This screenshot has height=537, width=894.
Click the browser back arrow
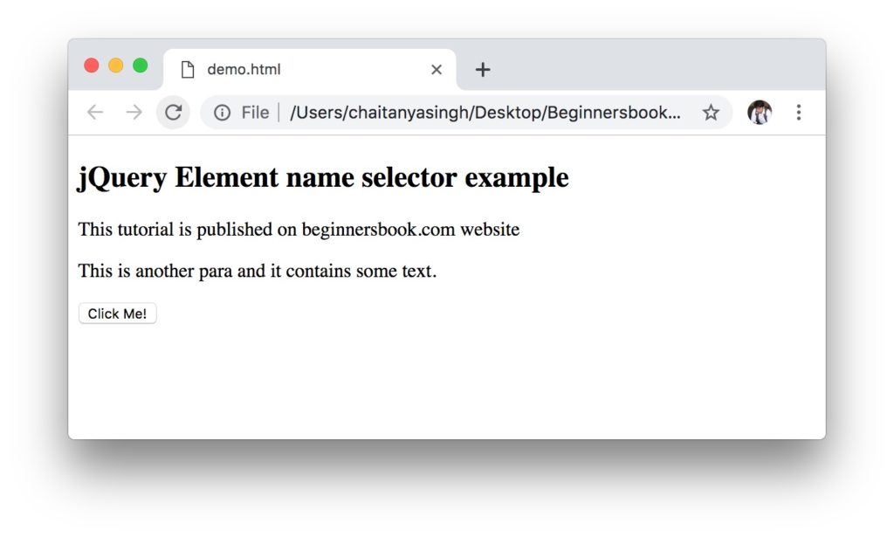(95, 113)
